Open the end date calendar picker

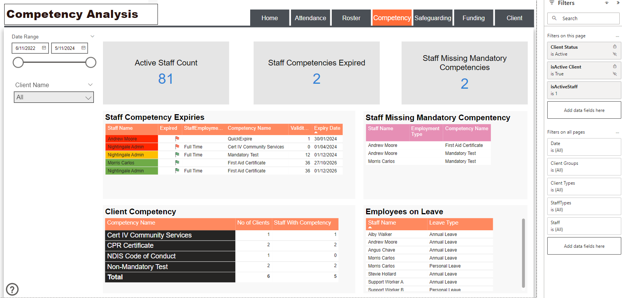(x=84, y=48)
